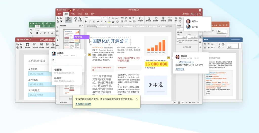Check the same-style paragraph spacing checkbox
This screenshot has width=259, height=133.
[178, 41]
